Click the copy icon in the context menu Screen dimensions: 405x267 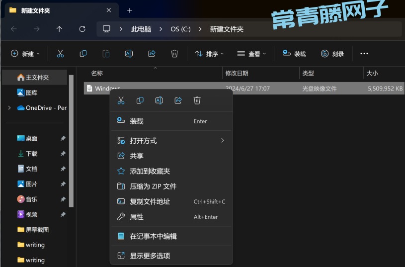(x=140, y=100)
